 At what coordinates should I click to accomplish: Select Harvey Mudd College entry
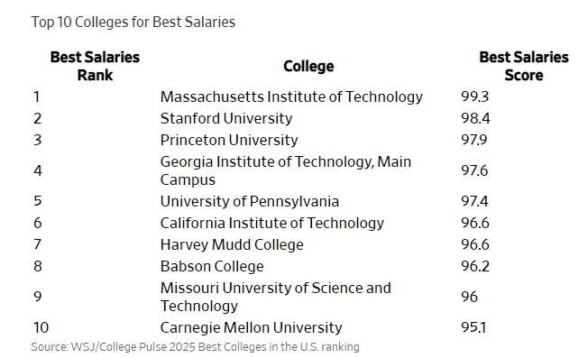[x=232, y=244]
